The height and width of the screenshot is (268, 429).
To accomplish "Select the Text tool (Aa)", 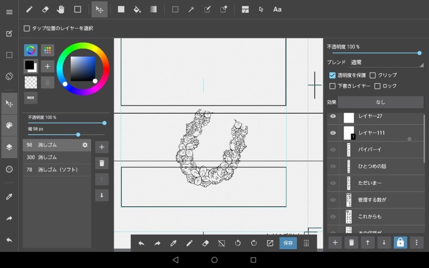I will [x=277, y=9].
